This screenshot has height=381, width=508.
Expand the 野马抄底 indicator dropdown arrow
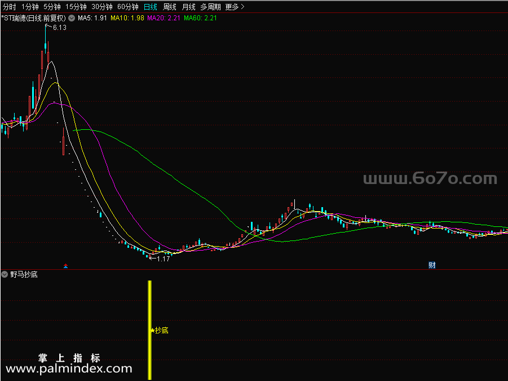tap(5, 275)
